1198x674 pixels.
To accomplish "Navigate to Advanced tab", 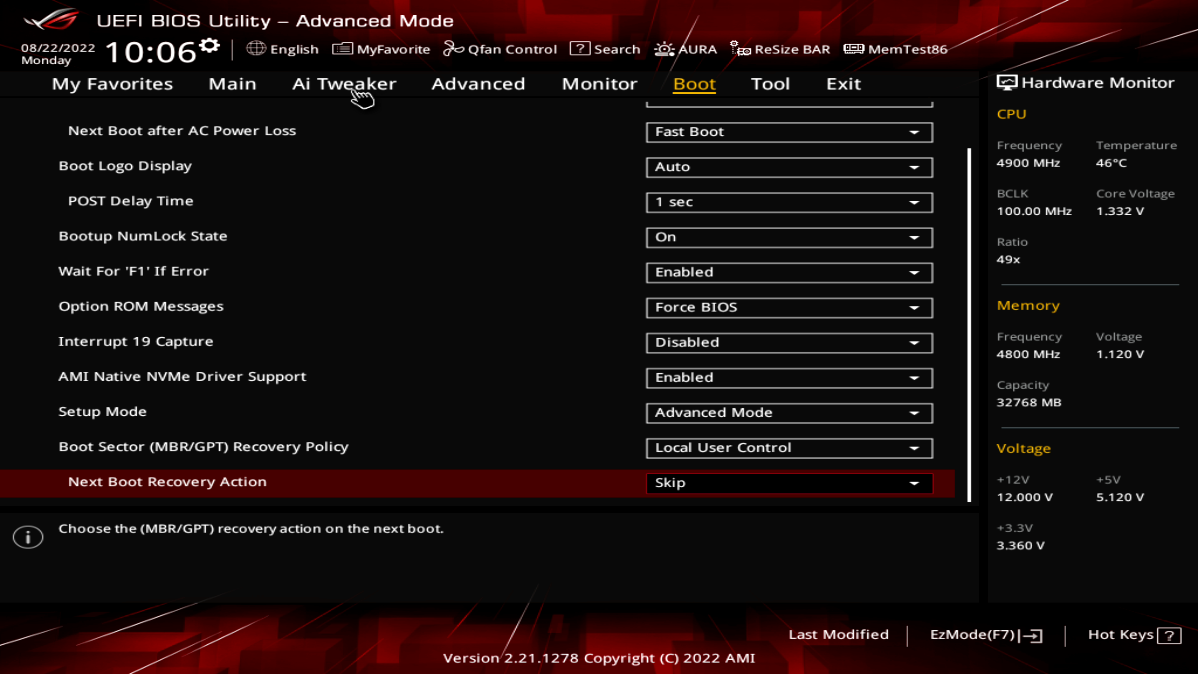I will click(478, 83).
